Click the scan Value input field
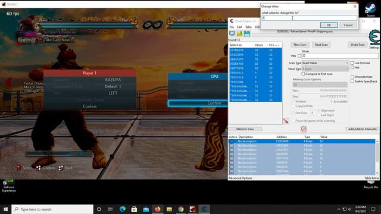381x214 pixels. tap(340, 56)
